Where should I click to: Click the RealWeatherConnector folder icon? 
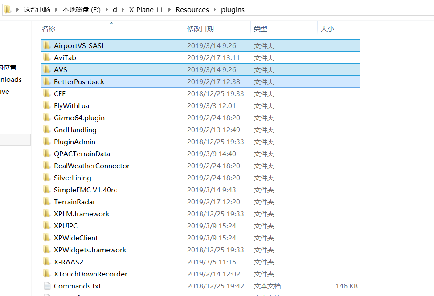[x=47, y=166]
